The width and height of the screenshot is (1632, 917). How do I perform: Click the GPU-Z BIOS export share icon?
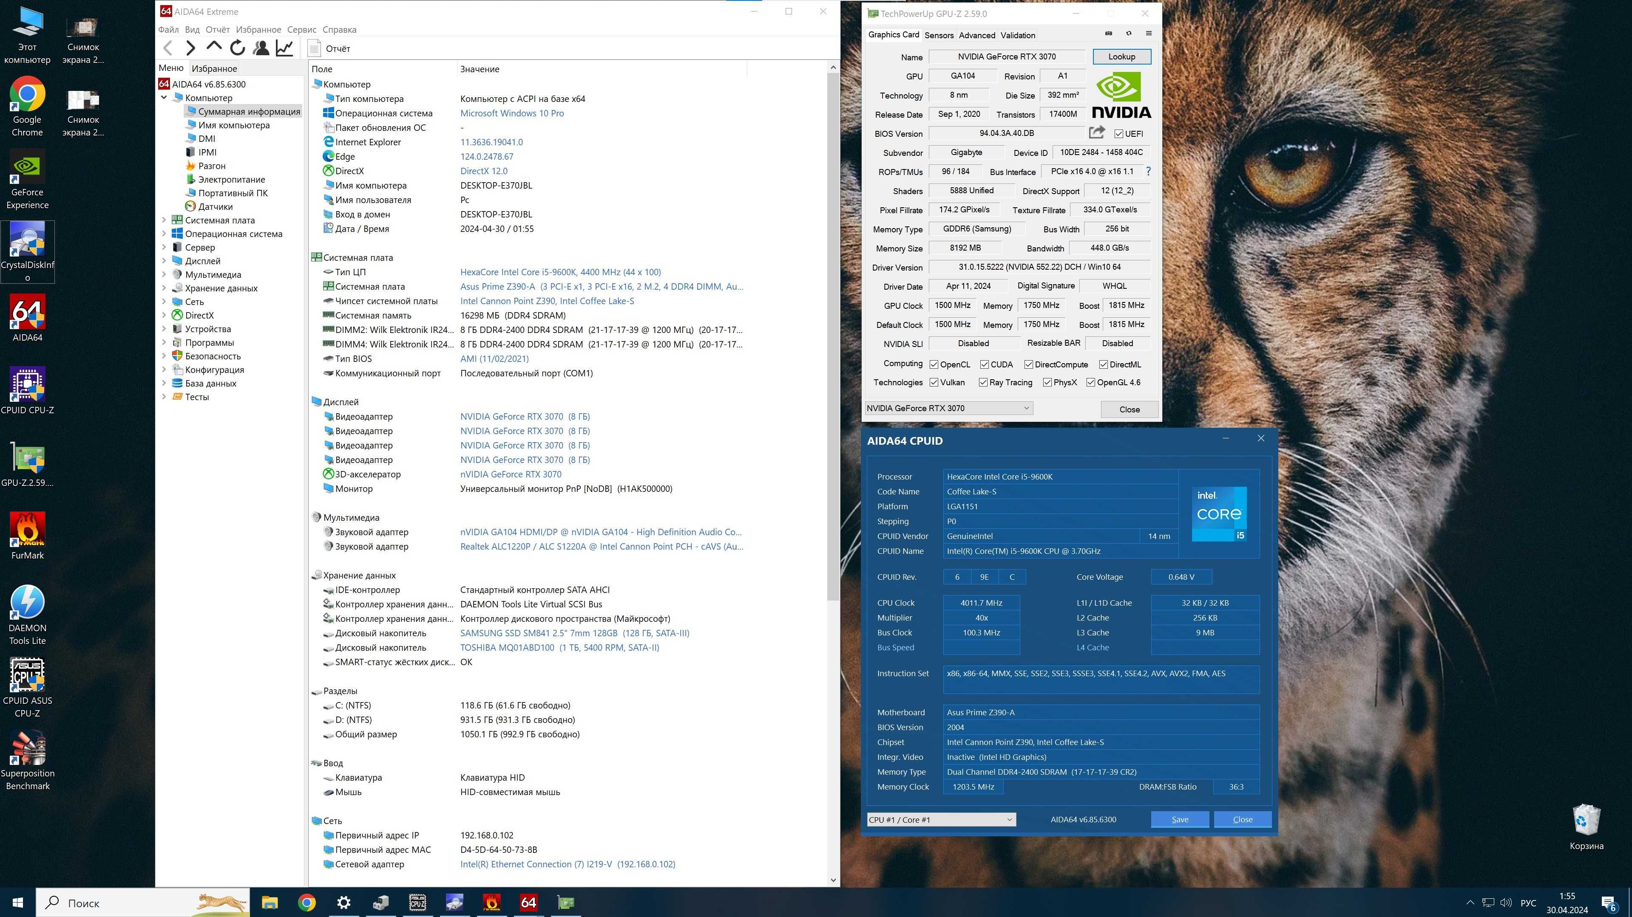point(1097,132)
